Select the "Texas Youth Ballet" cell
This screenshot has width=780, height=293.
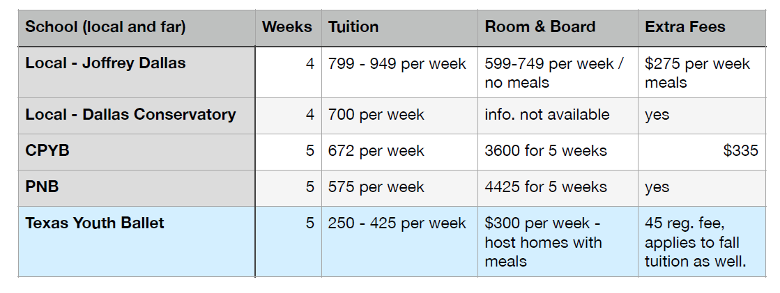click(95, 223)
